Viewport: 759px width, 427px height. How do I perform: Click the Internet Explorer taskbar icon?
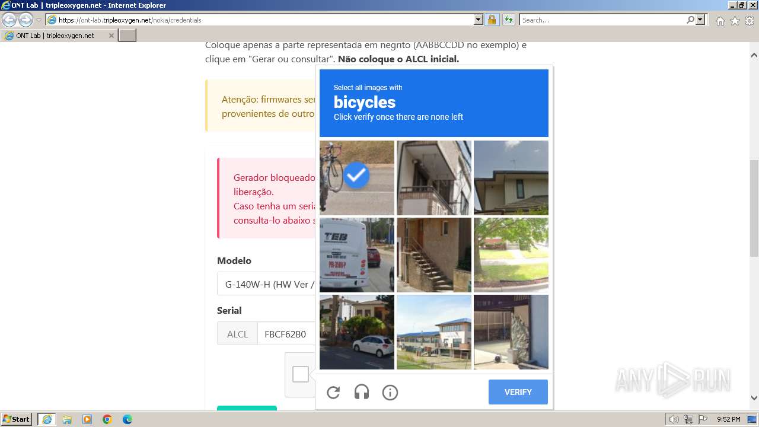(x=47, y=419)
